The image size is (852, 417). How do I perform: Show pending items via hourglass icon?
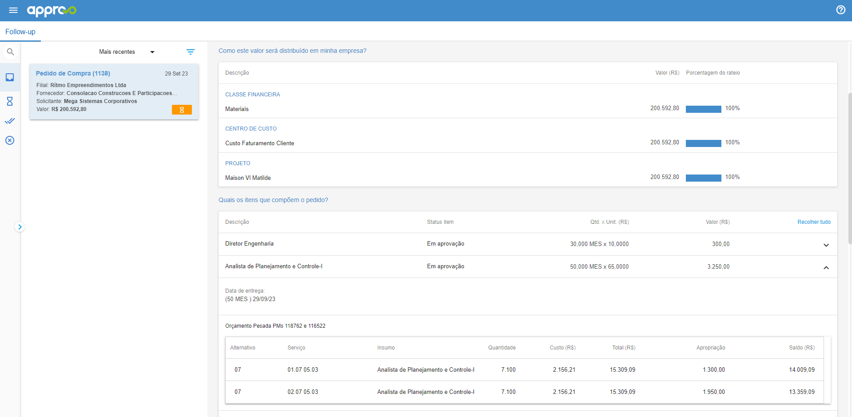click(10, 101)
